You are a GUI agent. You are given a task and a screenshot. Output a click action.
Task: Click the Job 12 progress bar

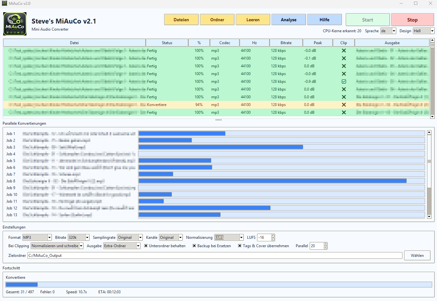282,208
